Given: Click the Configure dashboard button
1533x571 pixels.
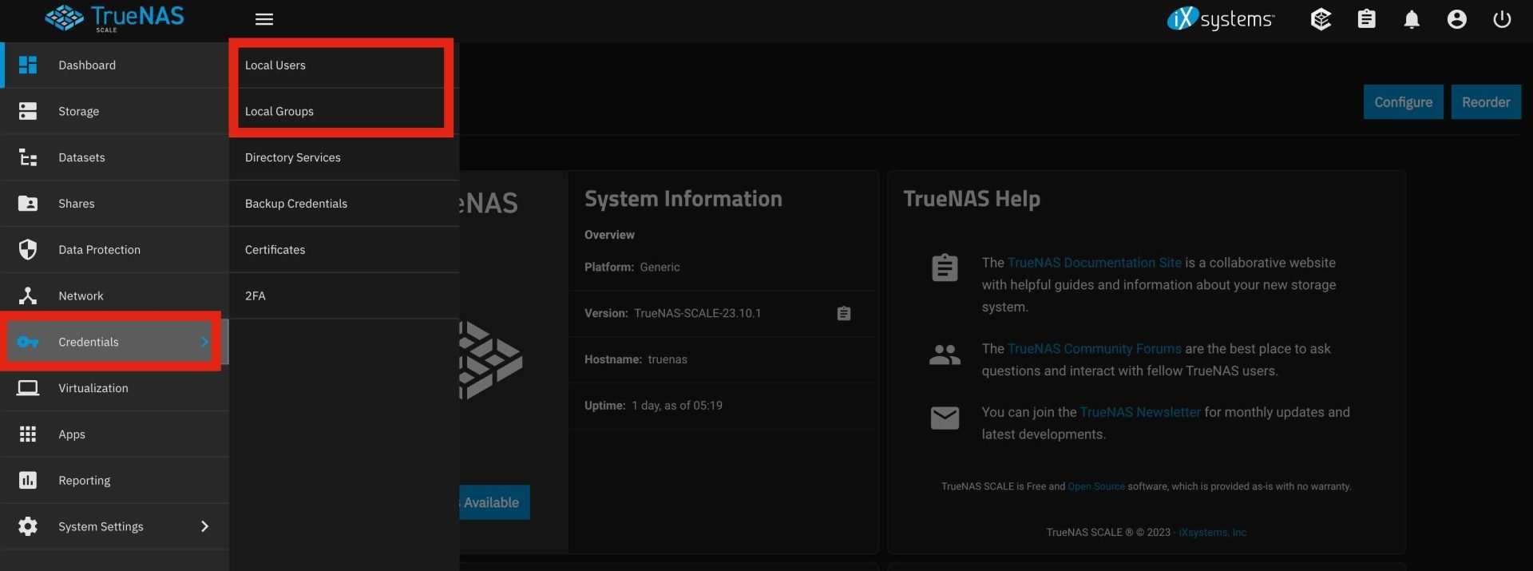Looking at the screenshot, I should [x=1403, y=102].
